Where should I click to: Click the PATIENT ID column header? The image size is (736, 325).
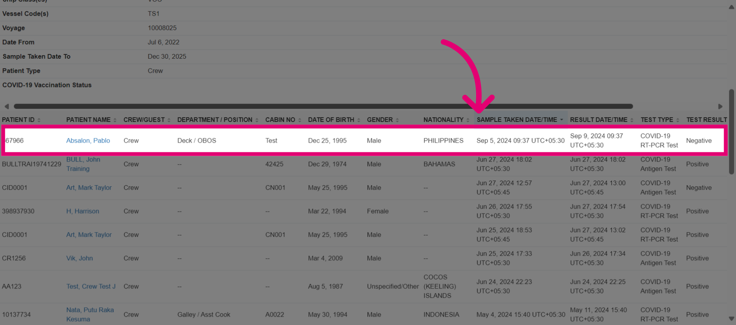coord(18,120)
